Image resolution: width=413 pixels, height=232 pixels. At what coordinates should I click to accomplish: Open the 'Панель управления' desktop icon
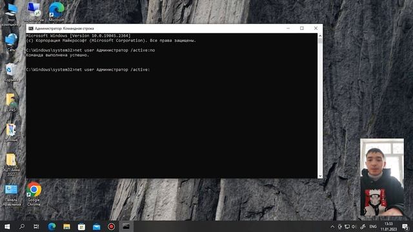click(x=11, y=195)
